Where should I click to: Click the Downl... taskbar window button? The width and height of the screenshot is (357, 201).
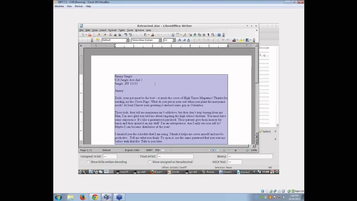227,172
